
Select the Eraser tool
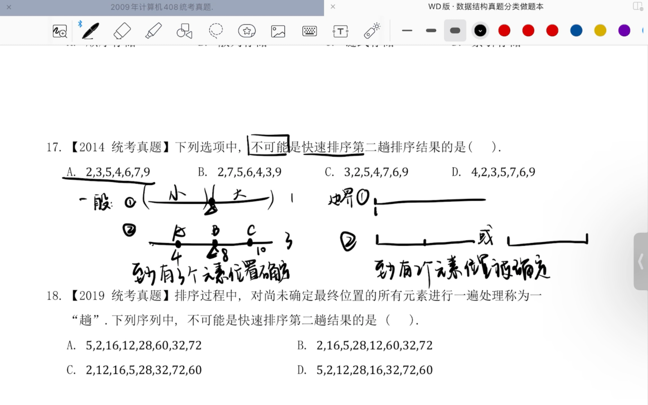122,31
